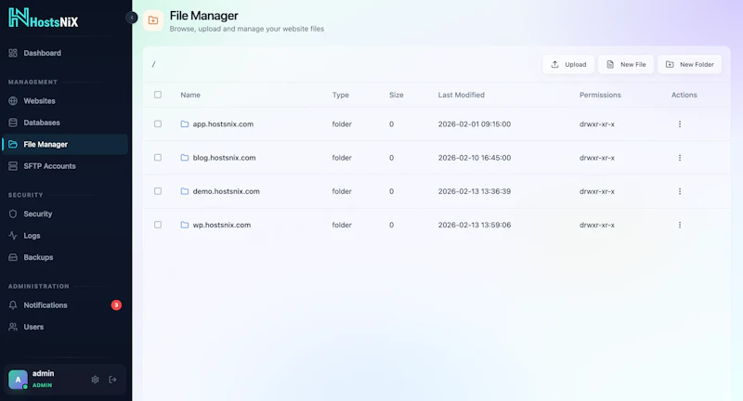Click the Logs activity icon
Image resolution: width=743 pixels, height=401 pixels.
(x=13, y=236)
